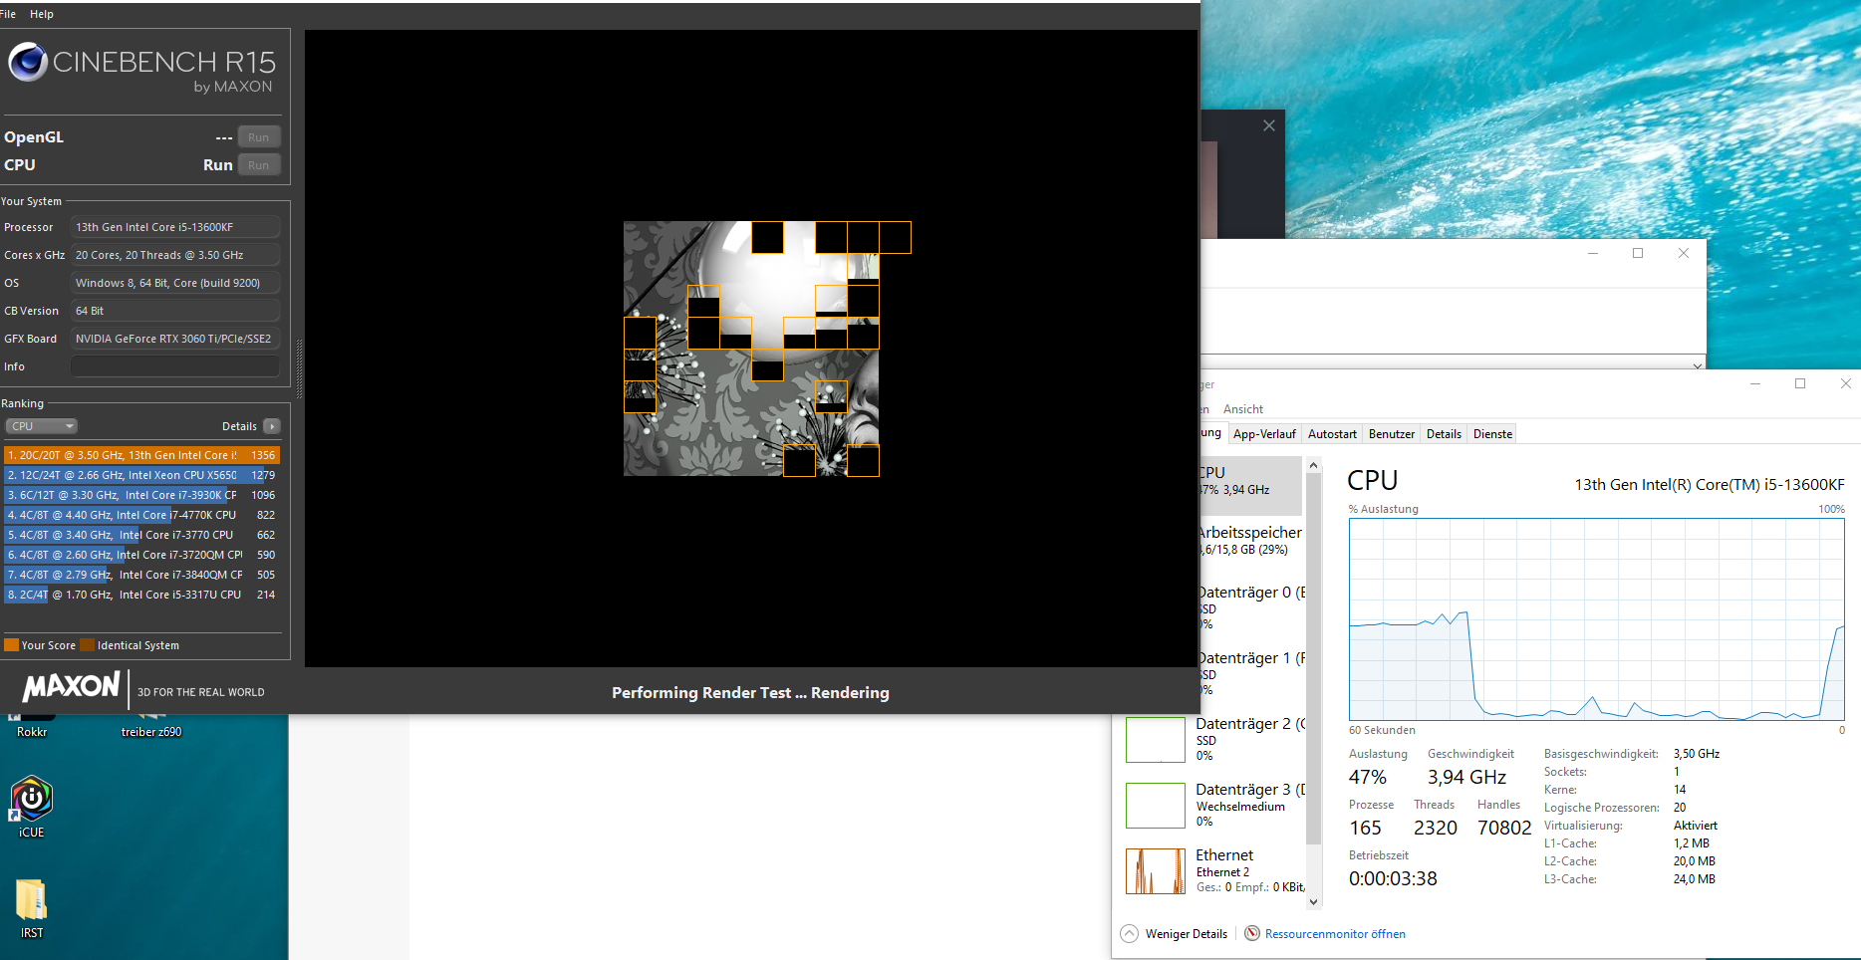1861x960 pixels.
Task: Click the CPU usage graph in Task Manager
Action: 1597,619
